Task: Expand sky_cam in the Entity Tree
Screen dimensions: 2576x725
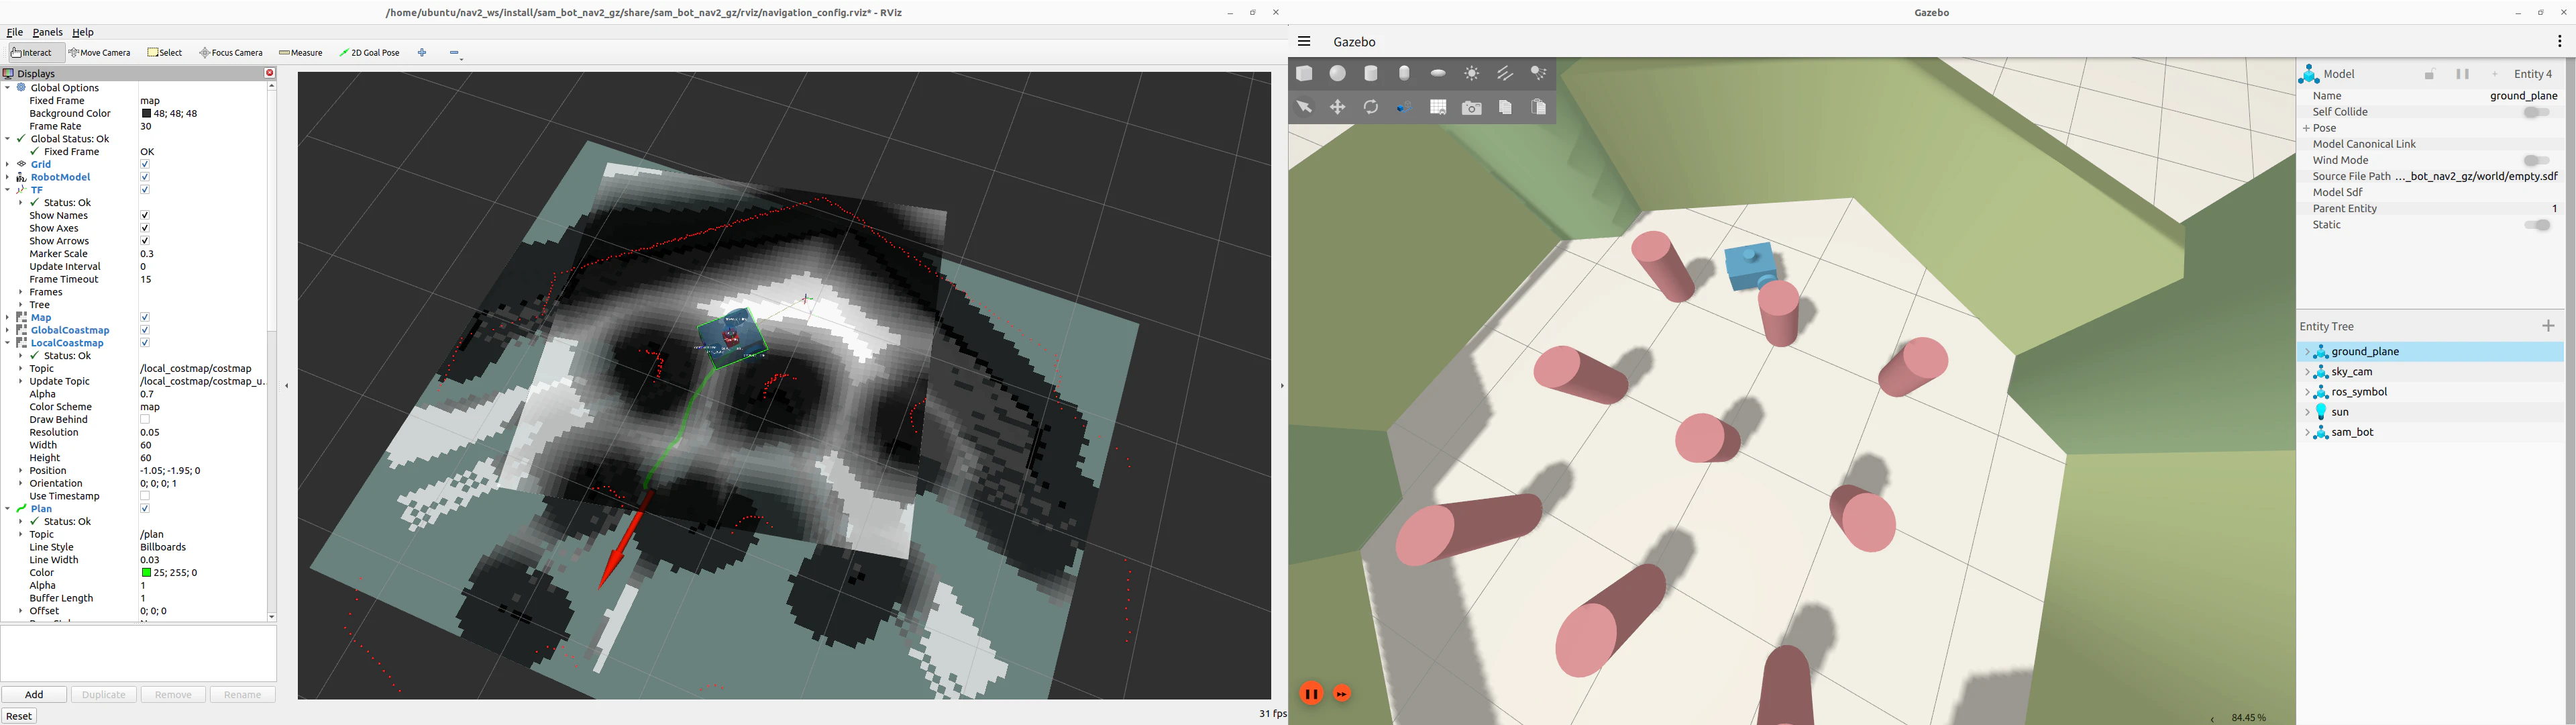Action: coord(2306,371)
